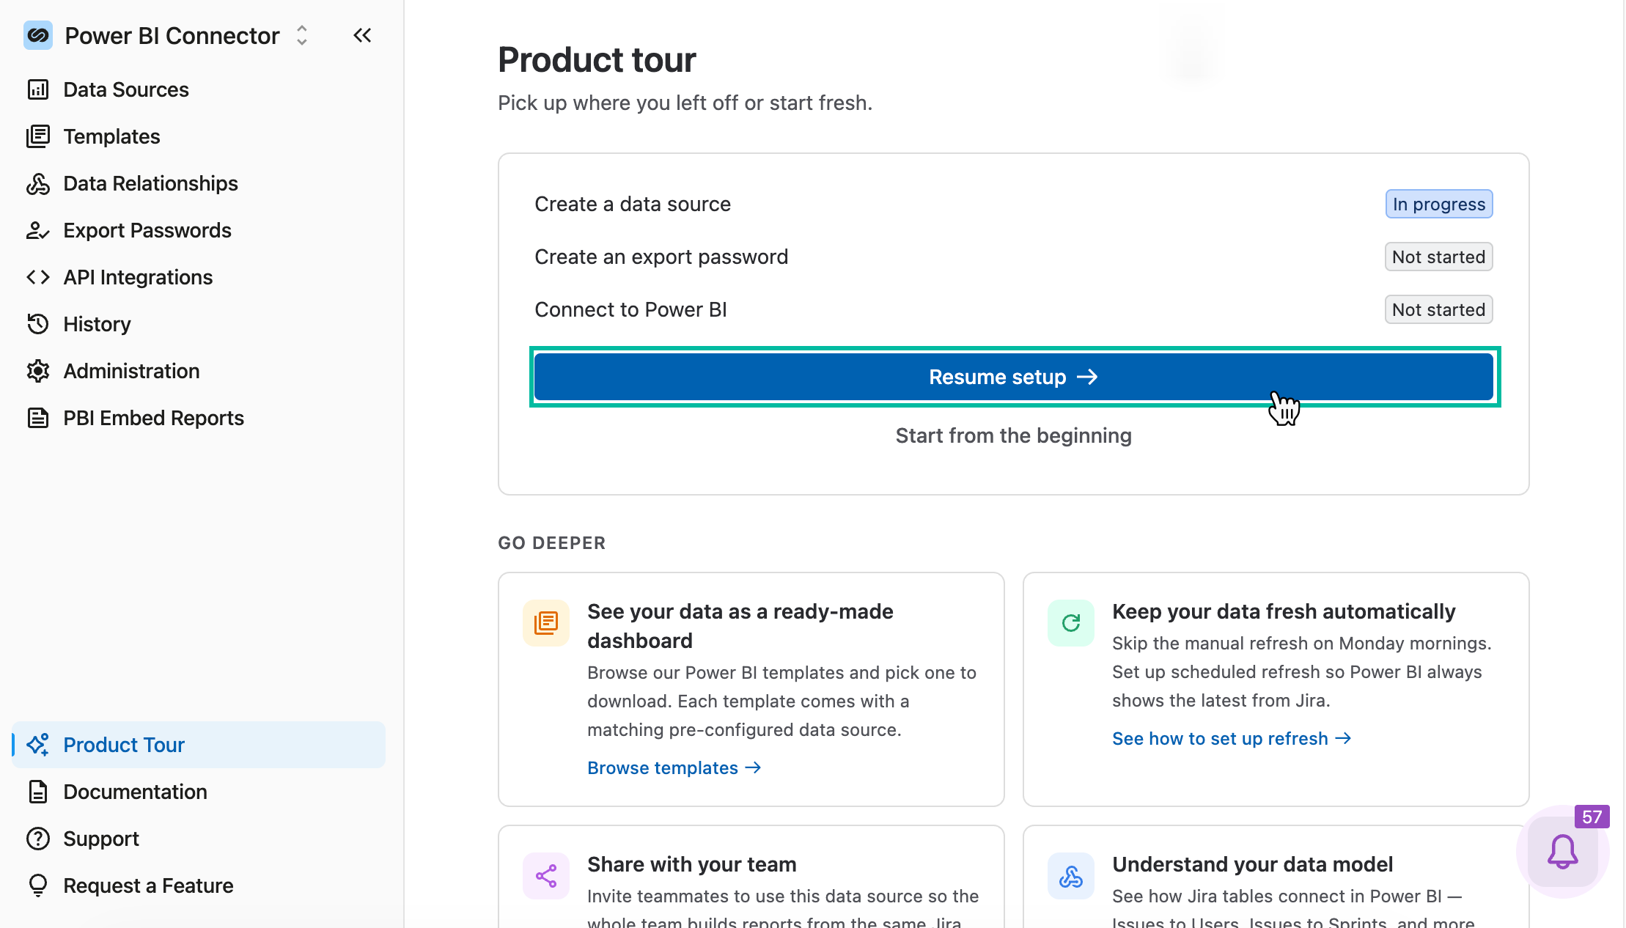Click the PBI Embed Reports document icon
Viewport: 1626px width, 928px height.
coord(38,418)
